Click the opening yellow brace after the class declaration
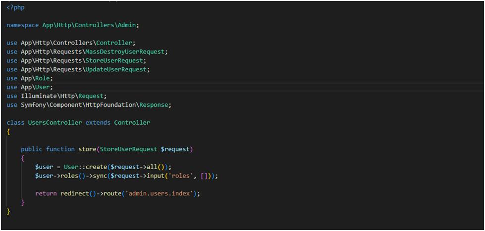 [x=8, y=132]
